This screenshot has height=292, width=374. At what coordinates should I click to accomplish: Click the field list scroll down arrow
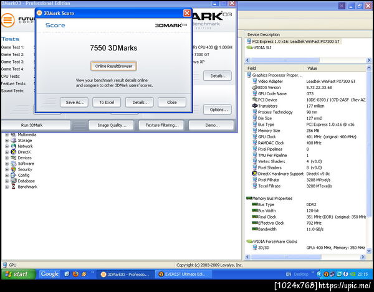pyautogui.click(x=369, y=251)
